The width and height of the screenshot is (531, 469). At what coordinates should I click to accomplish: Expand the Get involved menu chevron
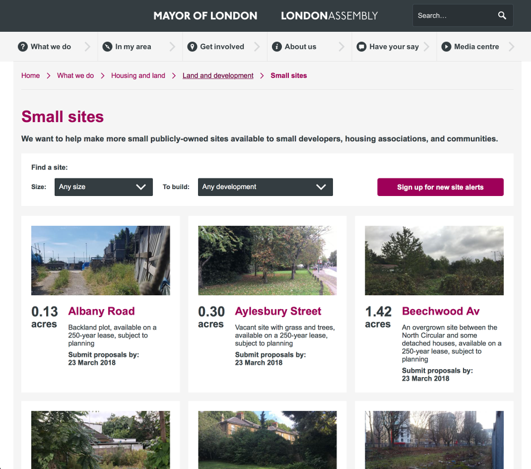(256, 47)
